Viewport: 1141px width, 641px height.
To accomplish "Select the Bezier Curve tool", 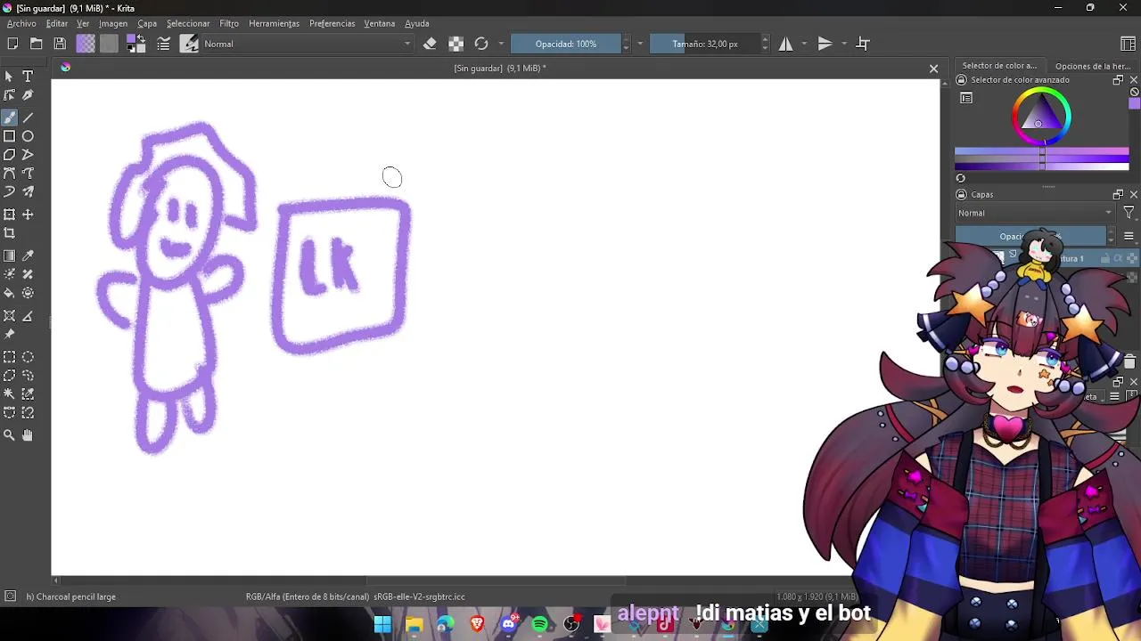I will [9, 174].
